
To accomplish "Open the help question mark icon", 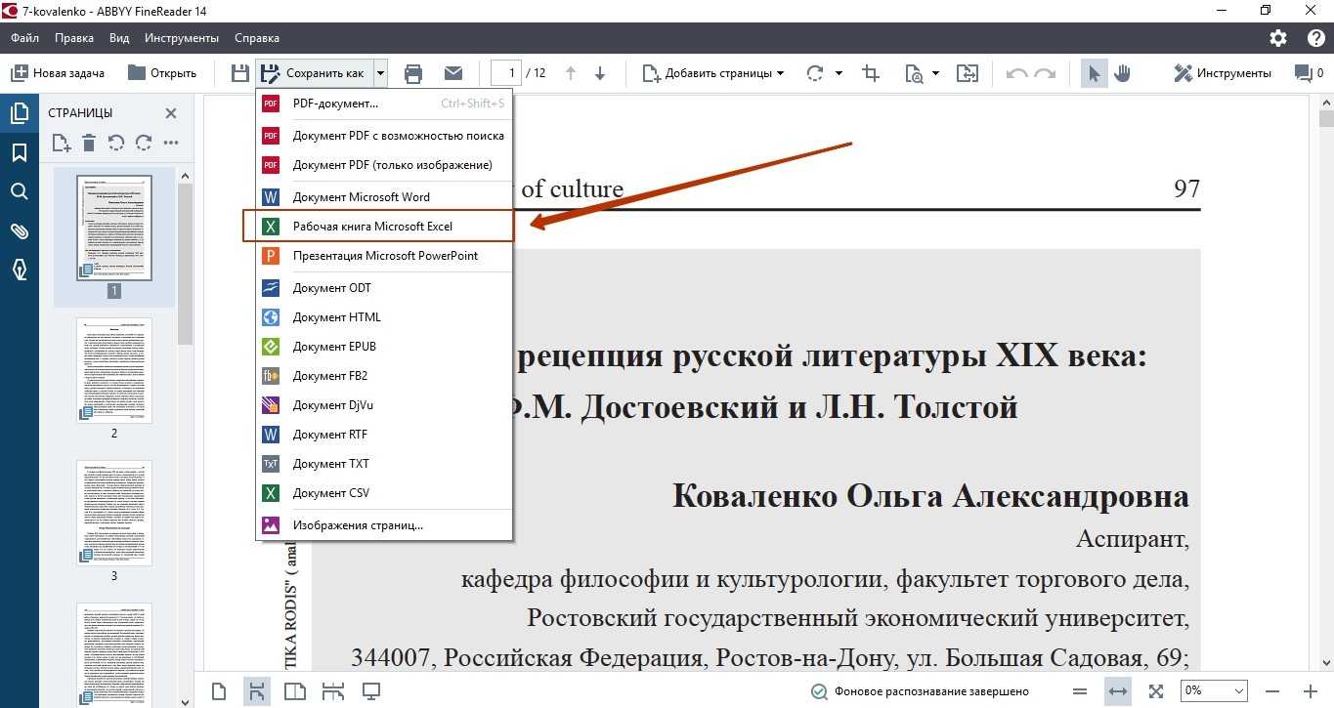I will point(1315,38).
